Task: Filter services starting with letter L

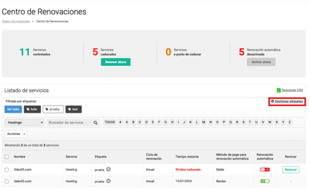Action: (x=197, y=122)
